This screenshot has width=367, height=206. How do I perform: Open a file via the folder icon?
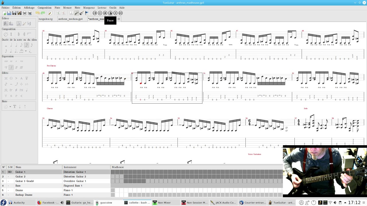9,13
